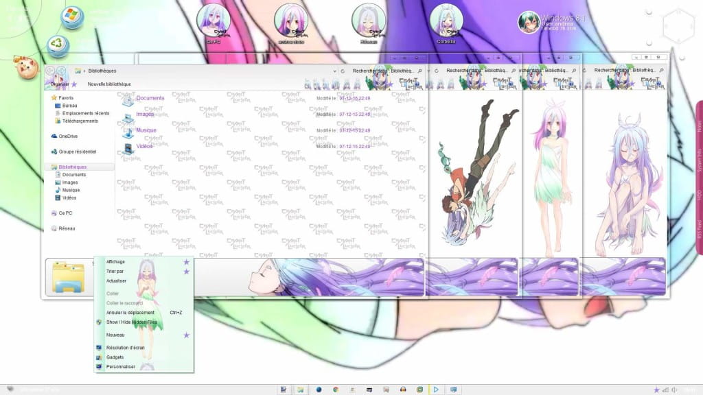Open the Images library icon

click(128, 117)
